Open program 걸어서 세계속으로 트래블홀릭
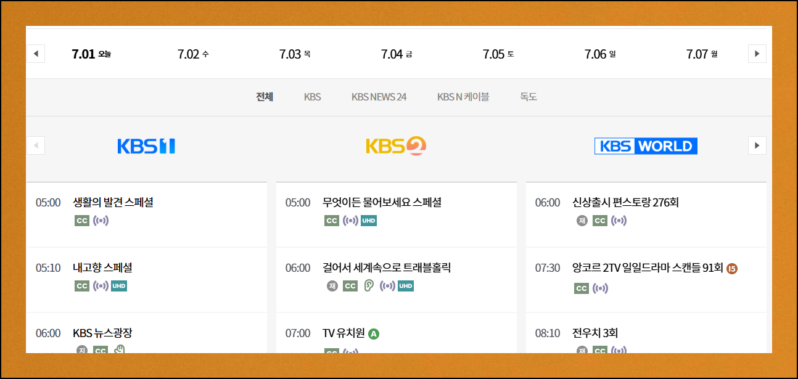The height and width of the screenshot is (379, 798). [x=387, y=267]
